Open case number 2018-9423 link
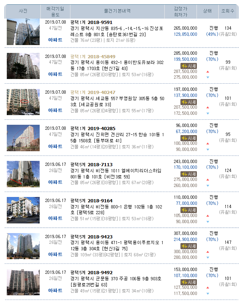Viewport: 243px width, 306px height. (x=100, y=237)
